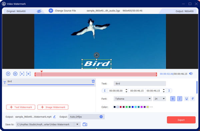Decrease the end time stepper
Image resolution: width=200 pixels, height=131 pixels.
click(164, 92)
